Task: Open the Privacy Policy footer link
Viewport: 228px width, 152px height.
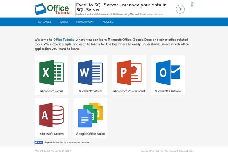Action: (186, 151)
